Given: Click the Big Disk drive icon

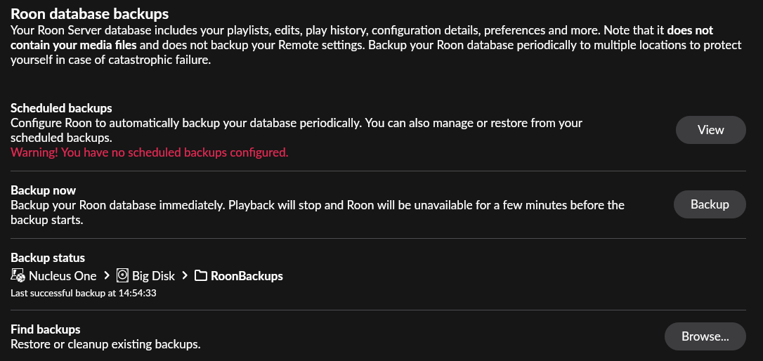Looking at the screenshot, I should [122, 276].
